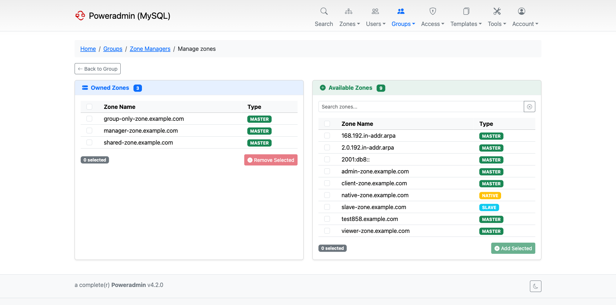Focus the Search zones input field
Viewport: 616px width, 305px height.
[x=421, y=107]
